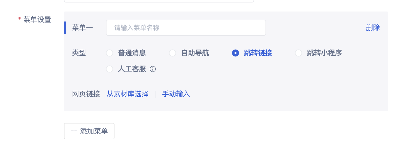402x149 pixels.
Task: Click the plus icon in 添加菜单
Action: [x=74, y=131]
